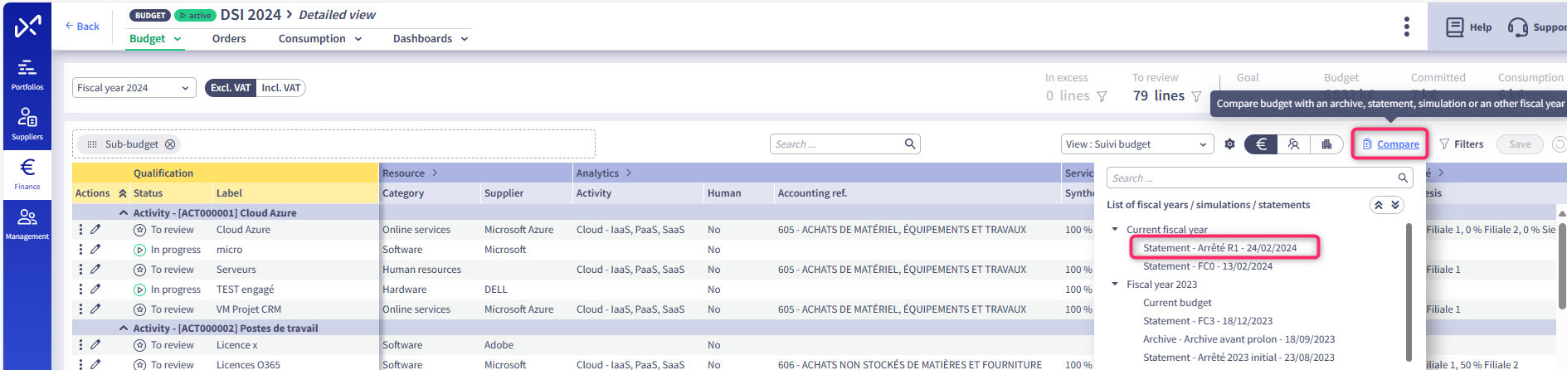Open Filters

point(1461,144)
